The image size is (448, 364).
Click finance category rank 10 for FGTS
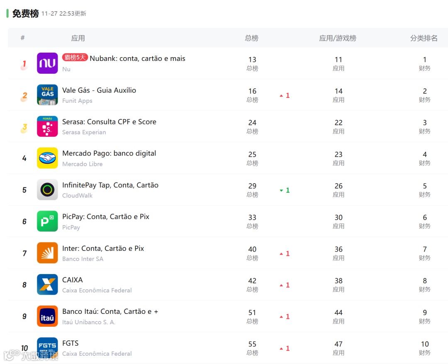click(x=425, y=344)
